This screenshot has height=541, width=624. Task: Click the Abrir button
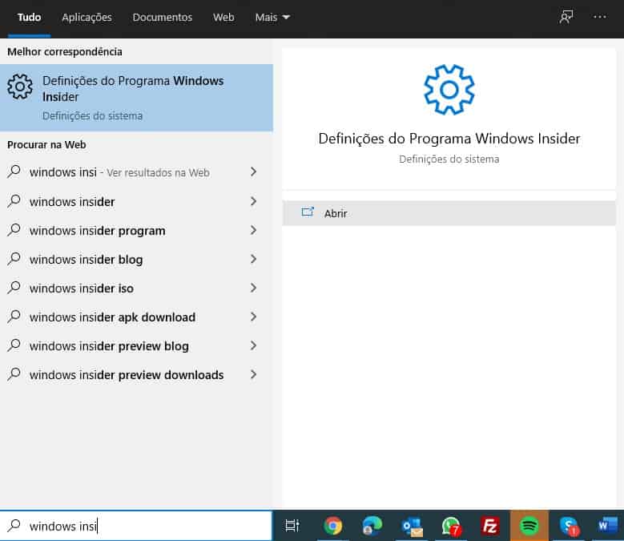coord(449,213)
